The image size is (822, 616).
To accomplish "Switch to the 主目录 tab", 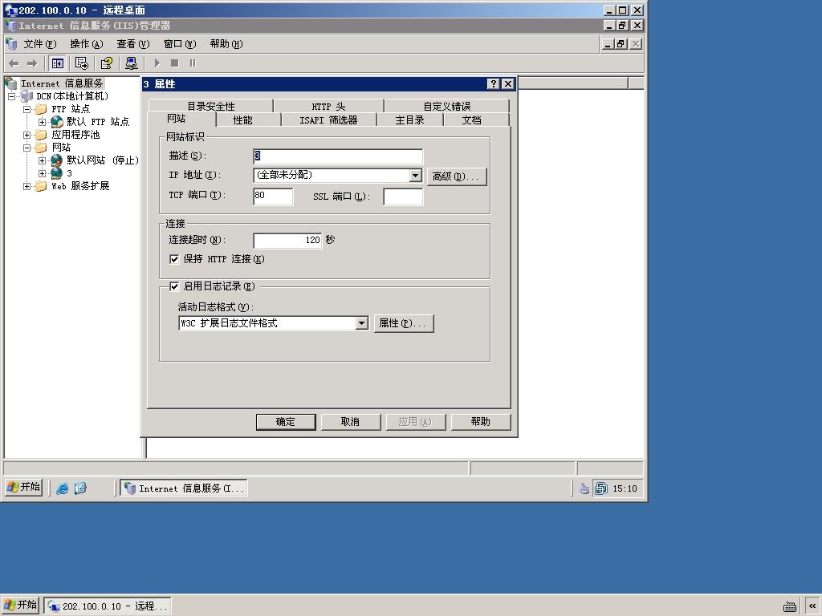I will click(x=410, y=120).
